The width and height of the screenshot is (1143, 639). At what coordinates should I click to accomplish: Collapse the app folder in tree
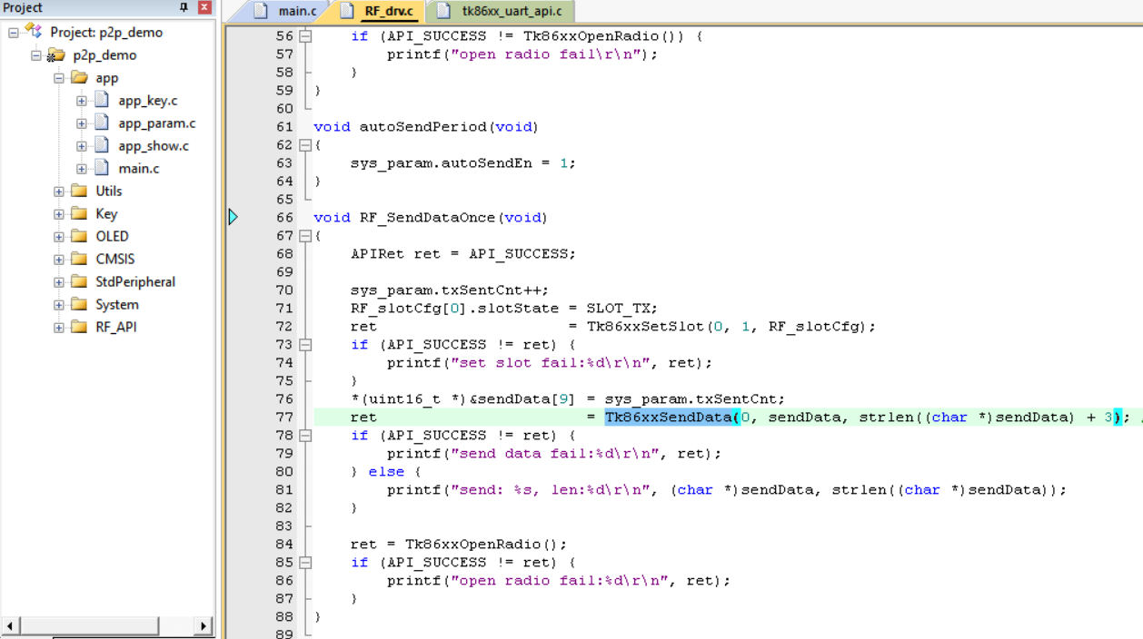pos(59,78)
